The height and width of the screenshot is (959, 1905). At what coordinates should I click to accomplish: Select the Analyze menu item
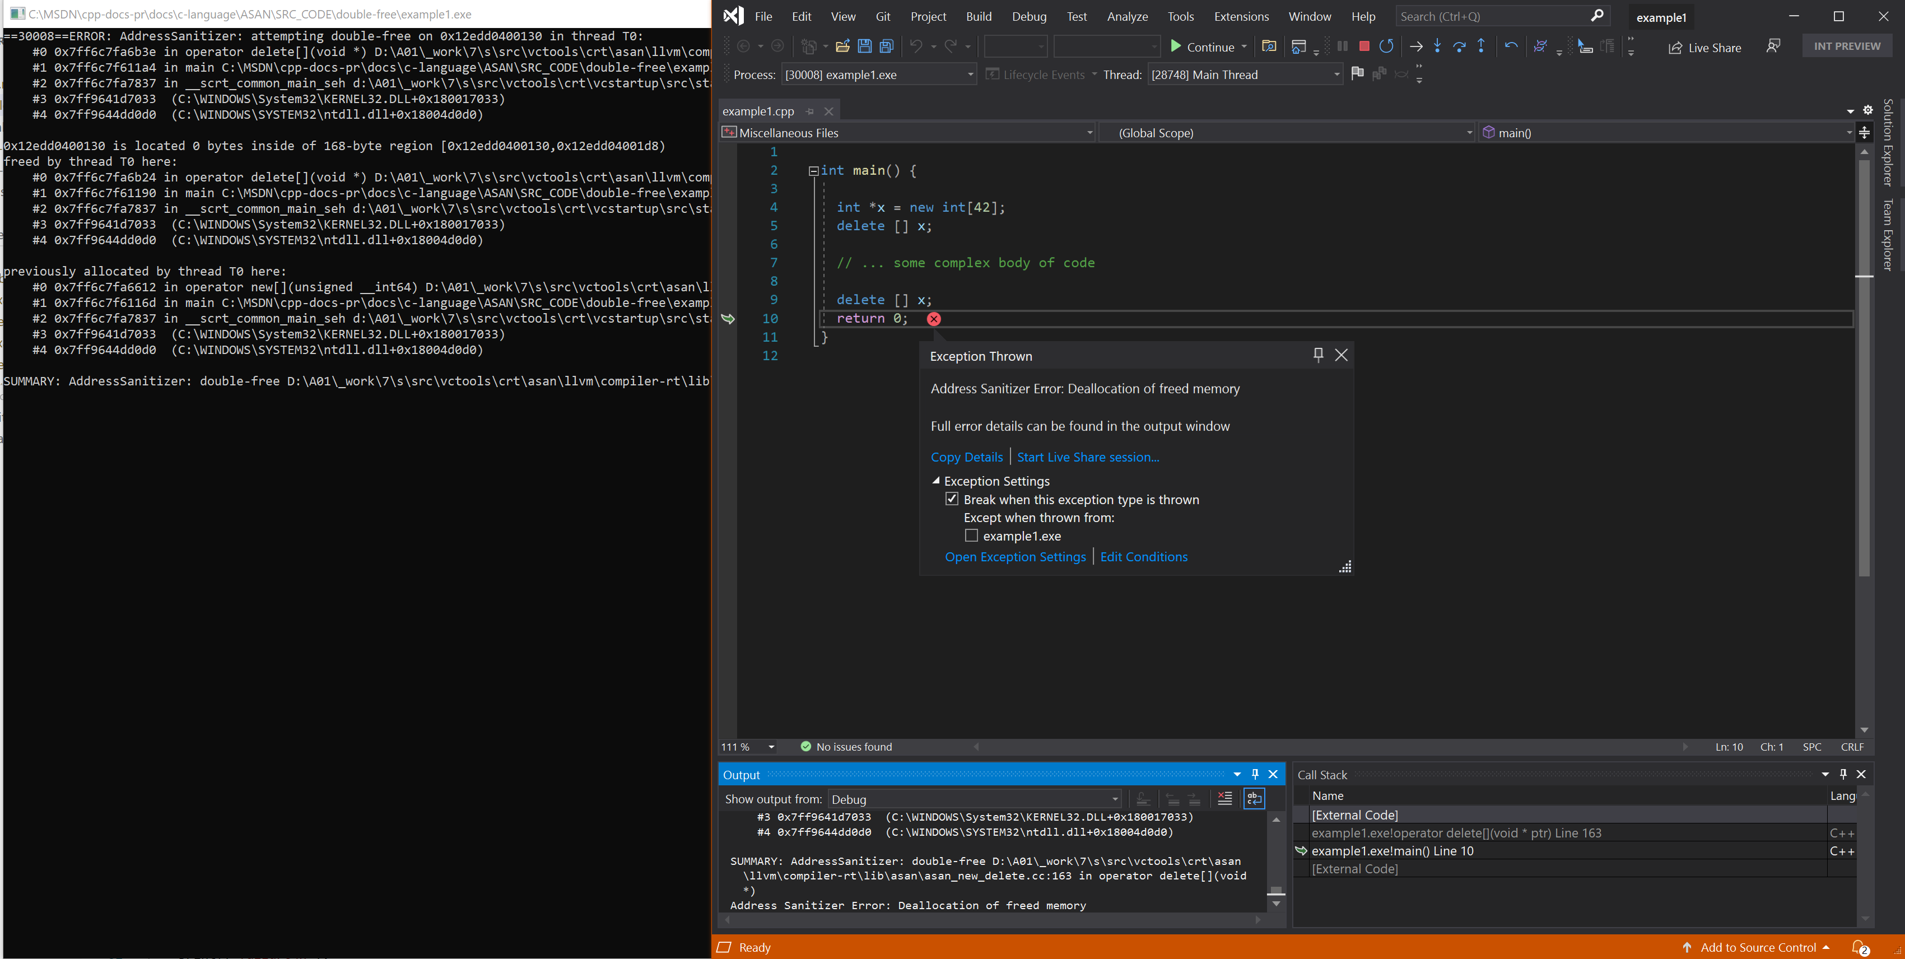tap(1126, 15)
